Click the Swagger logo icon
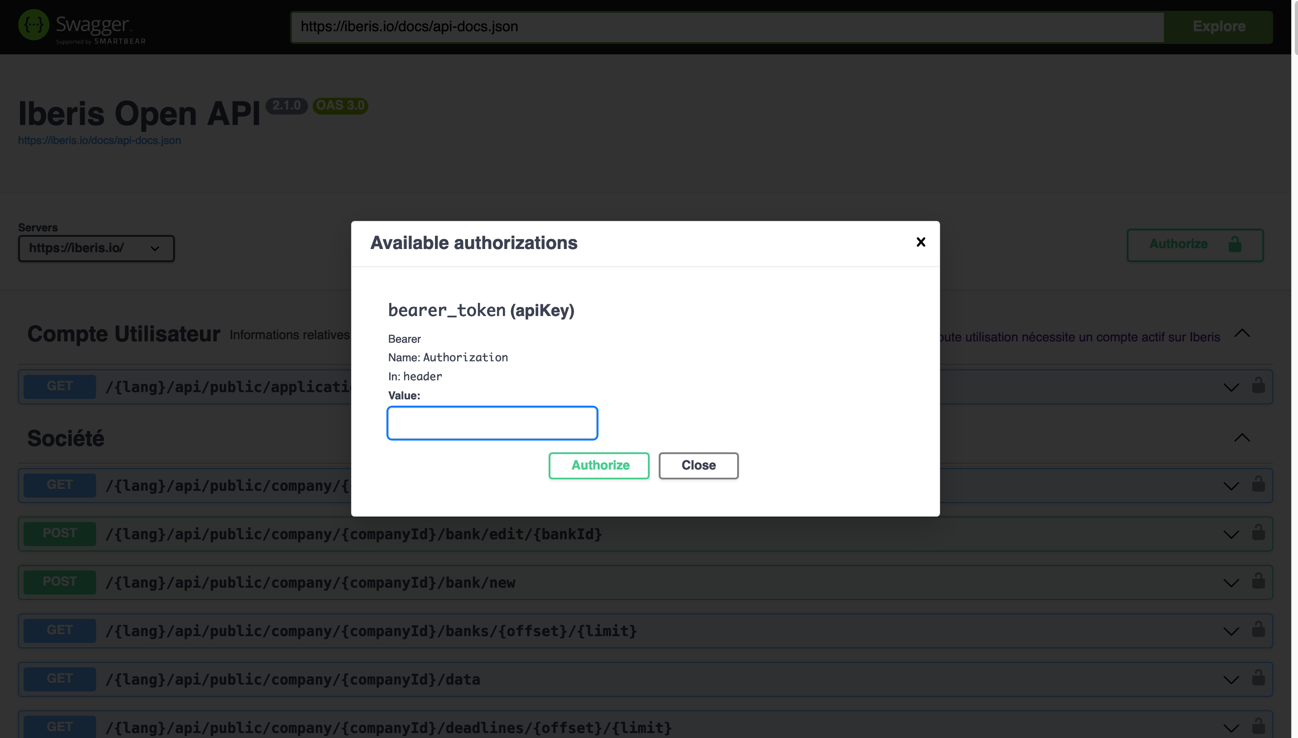This screenshot has width=1298, height=738. (x=34, y=25)
